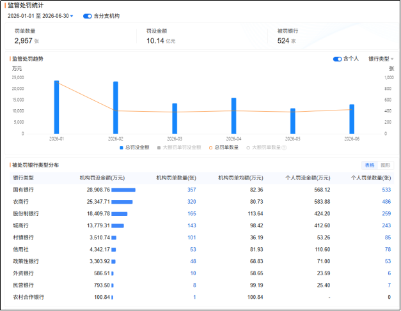401x311 pixels.
Task: Switch to the 图形 view tab
Action: pos(386,165)
